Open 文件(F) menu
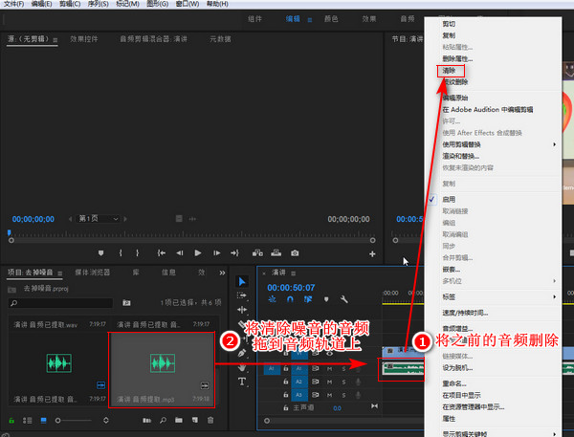Screen dimensions: 574x437 pos(14,4)
